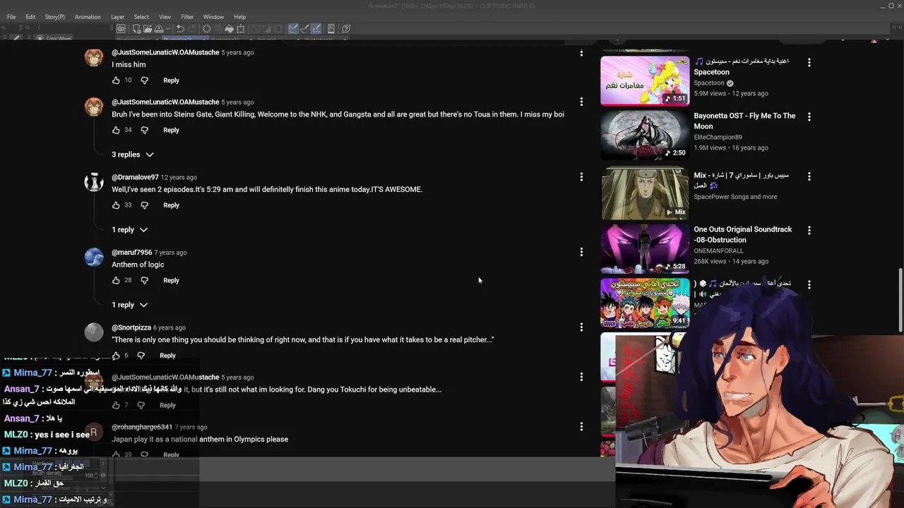Open three-dot menu on Snortpizza comment
This screenshot has height=508, width=904.
[581, 327]
